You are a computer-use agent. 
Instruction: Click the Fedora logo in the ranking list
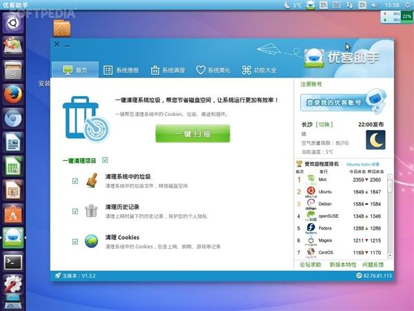[311, 229]
